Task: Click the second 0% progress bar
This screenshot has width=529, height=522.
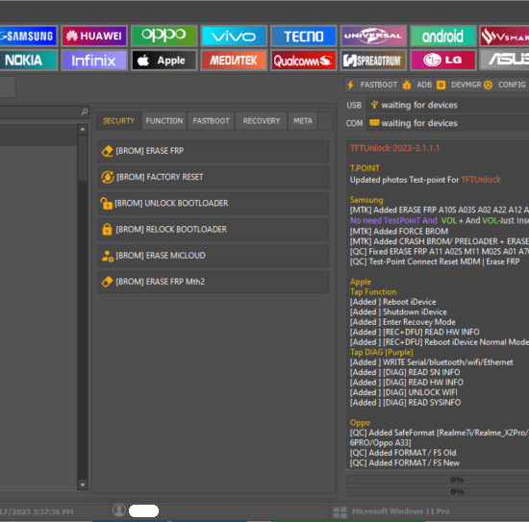Action: [x=438, y=492]
